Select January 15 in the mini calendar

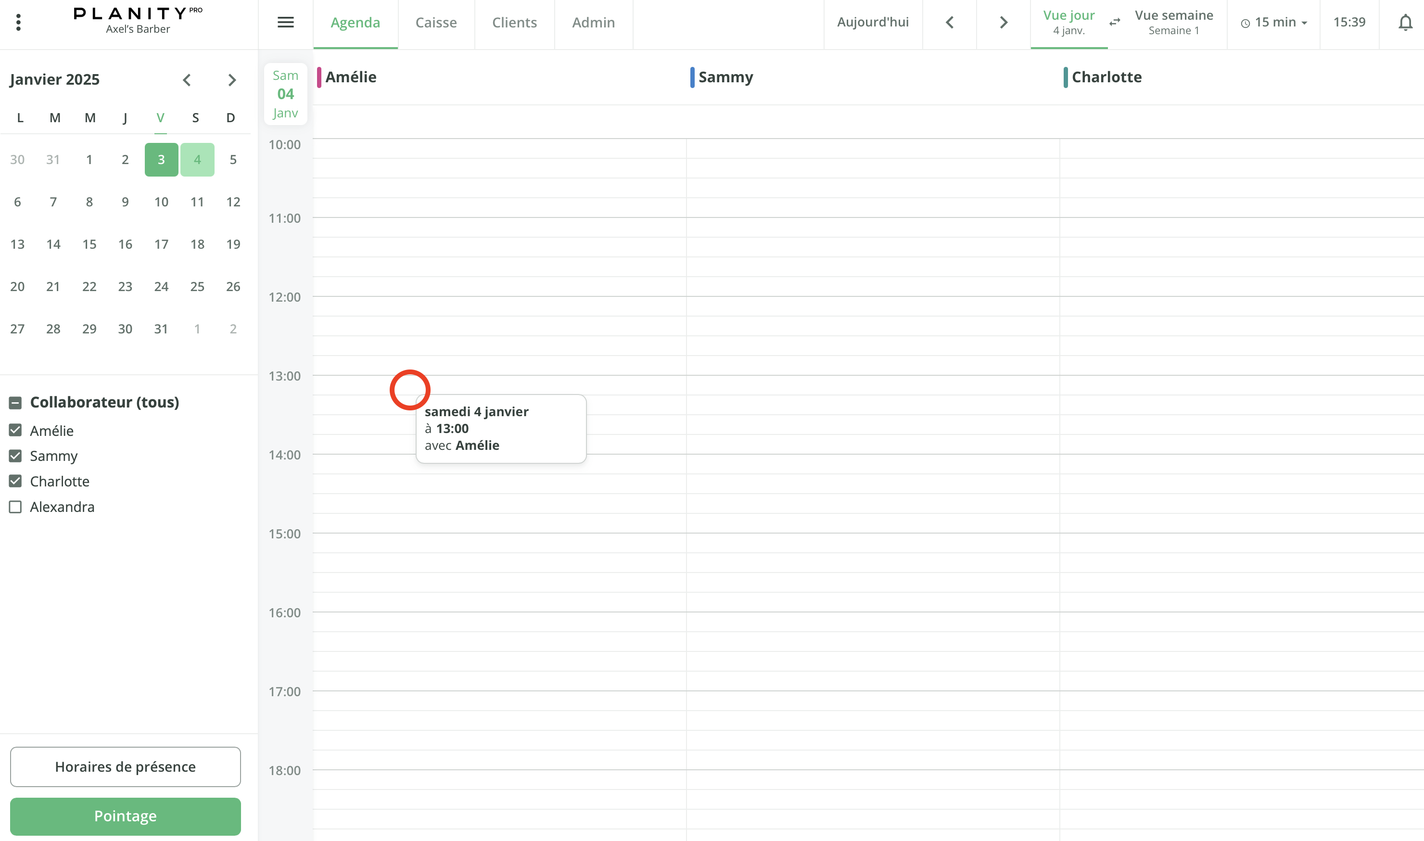89,243
